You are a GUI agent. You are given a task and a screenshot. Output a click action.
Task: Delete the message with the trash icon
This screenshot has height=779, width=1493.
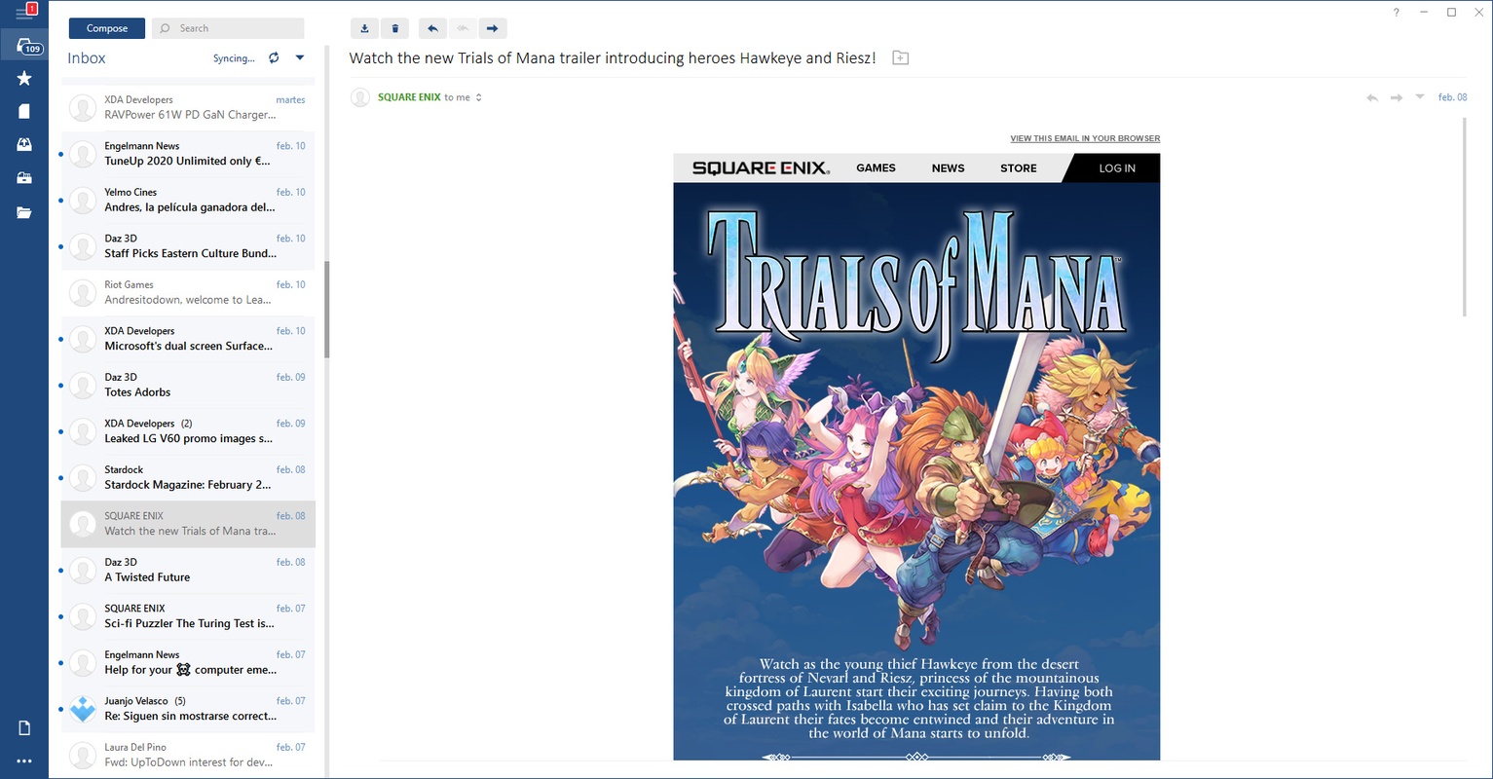click(x=394, y=28)
